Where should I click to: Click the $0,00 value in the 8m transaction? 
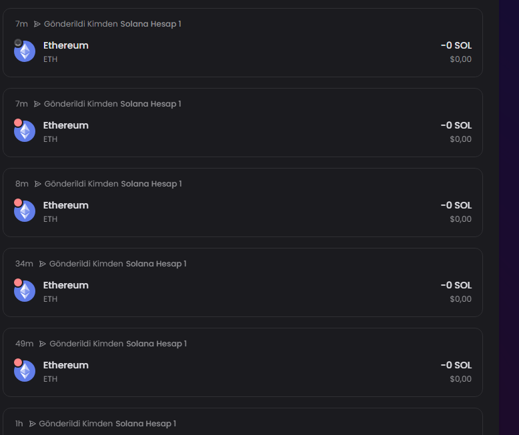[x=460, y=219]
